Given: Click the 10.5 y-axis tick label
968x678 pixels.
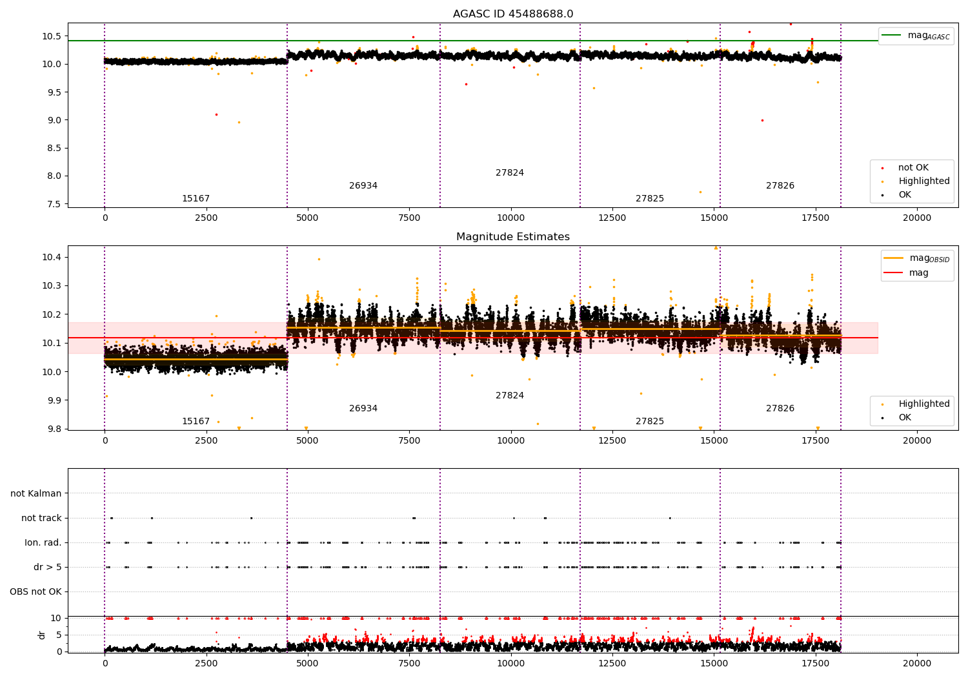Looking at the screenshot, I should [52, 36].
